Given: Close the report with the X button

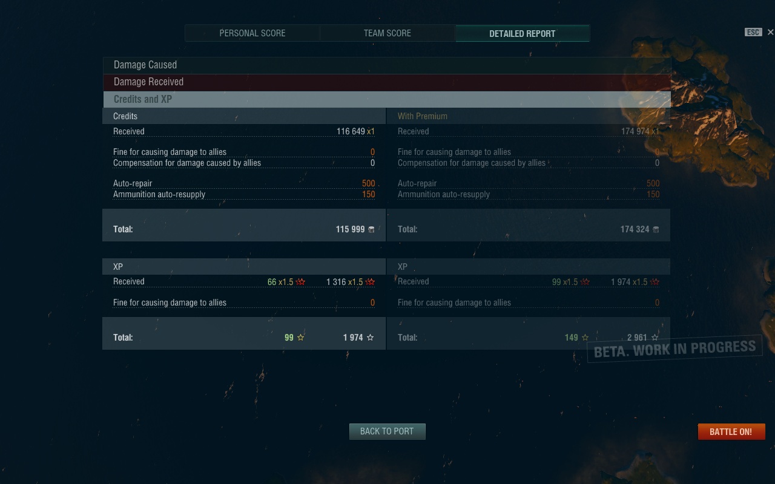Looking at the screenshot, I should [x=770, y=32].
